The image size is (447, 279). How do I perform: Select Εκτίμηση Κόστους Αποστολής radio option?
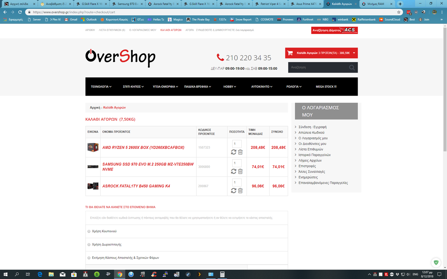coord(89,258)
